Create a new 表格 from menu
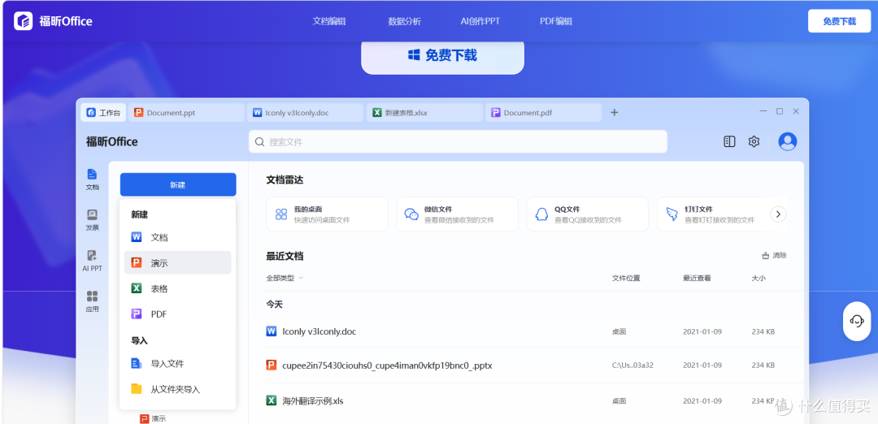The width and height of the screenshot is (878, 424). 177,288
